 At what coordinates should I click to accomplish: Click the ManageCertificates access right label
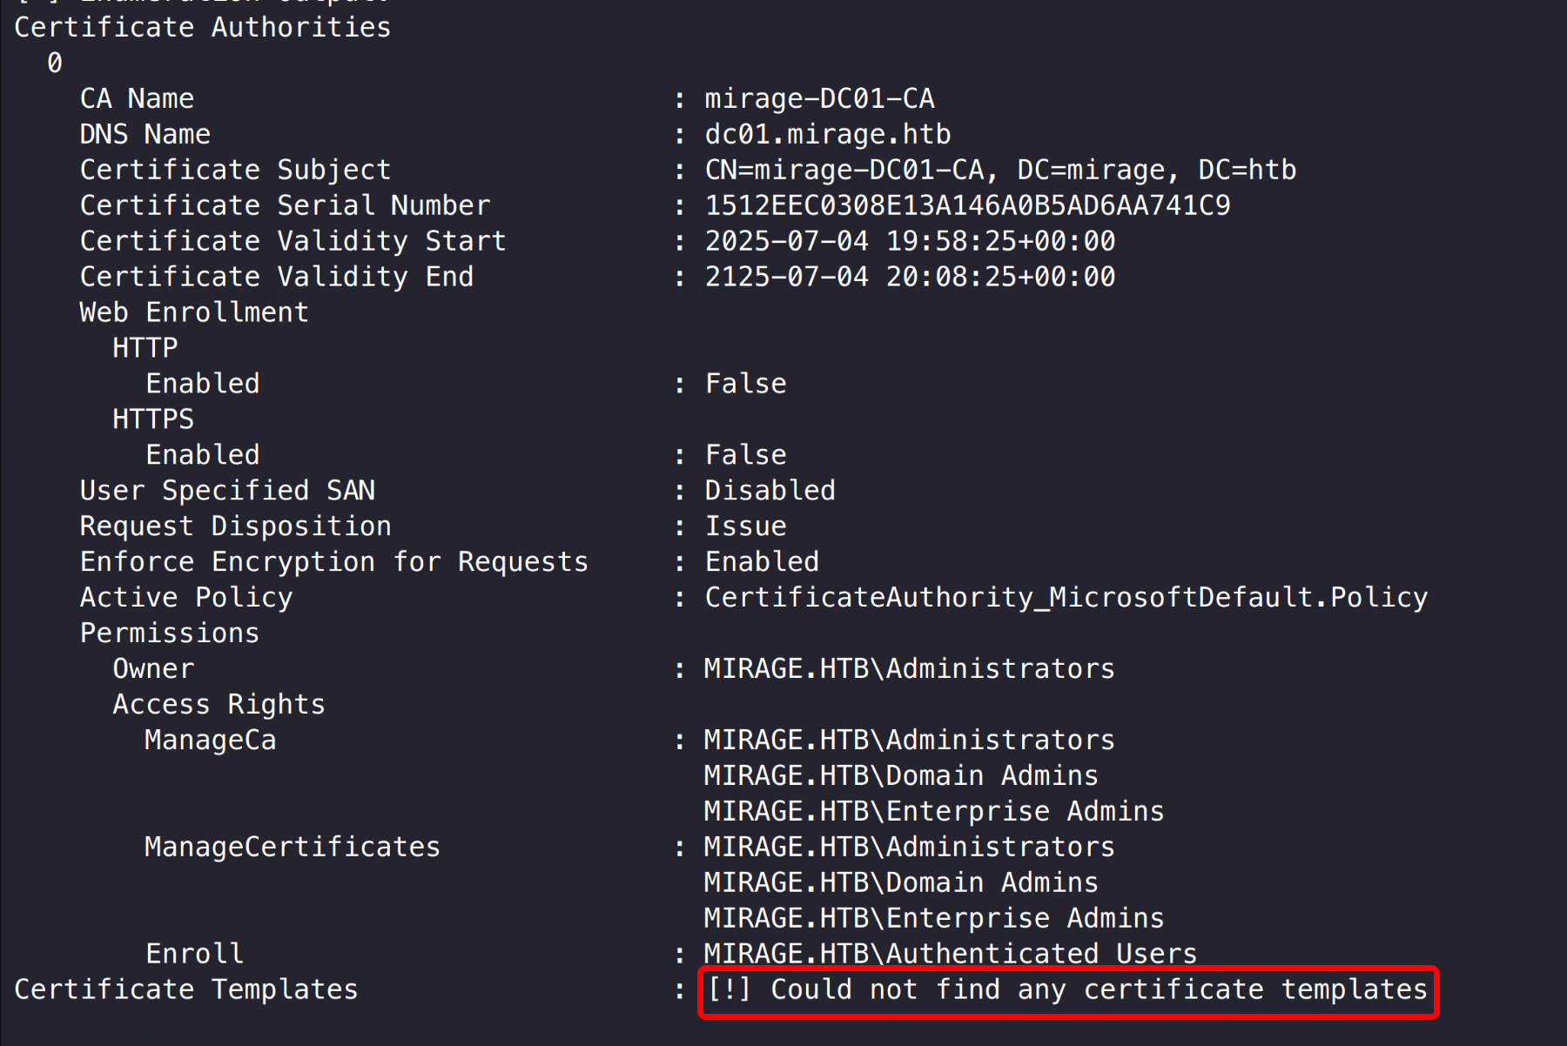point(293,848)
